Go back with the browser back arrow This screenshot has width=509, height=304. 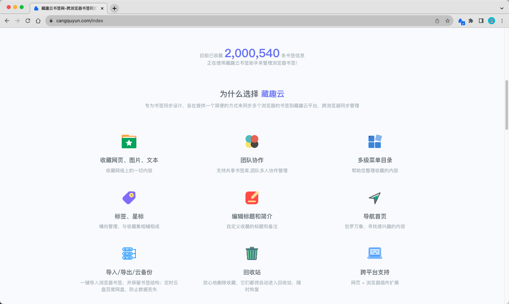[x=7, y=21]
